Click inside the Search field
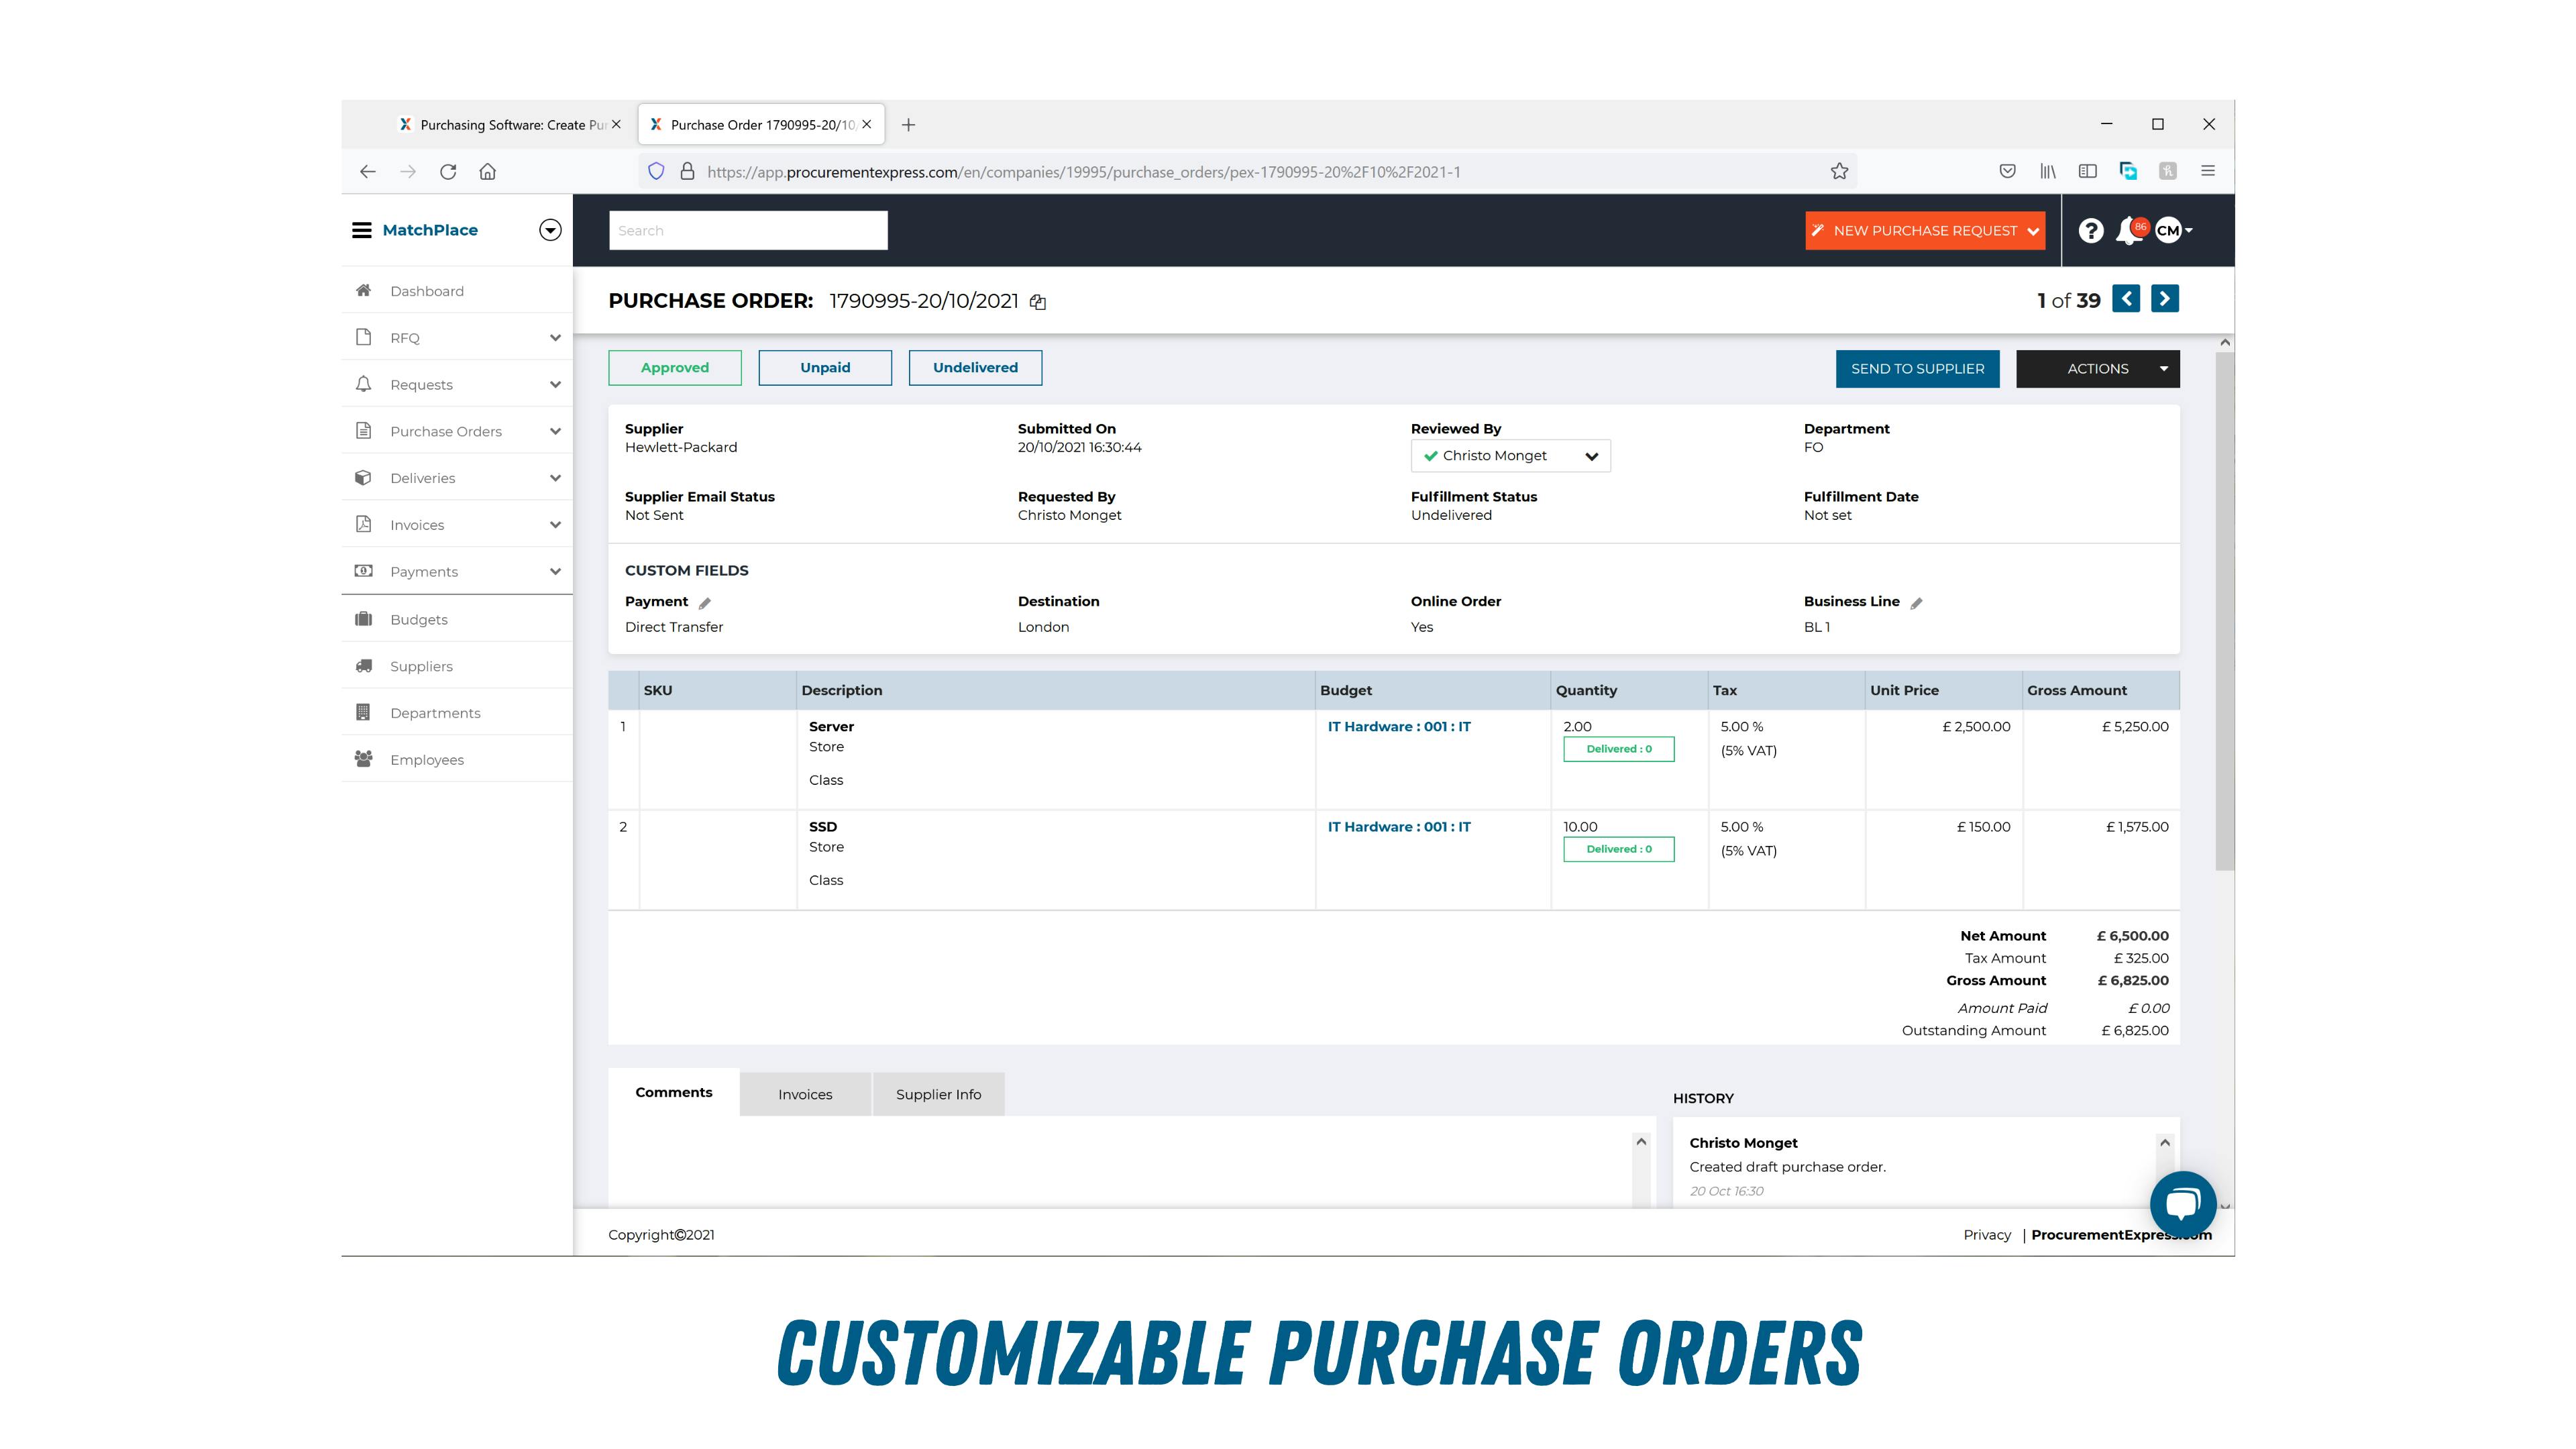This screenshot has width=2576, height=1449. click(747, 230)
